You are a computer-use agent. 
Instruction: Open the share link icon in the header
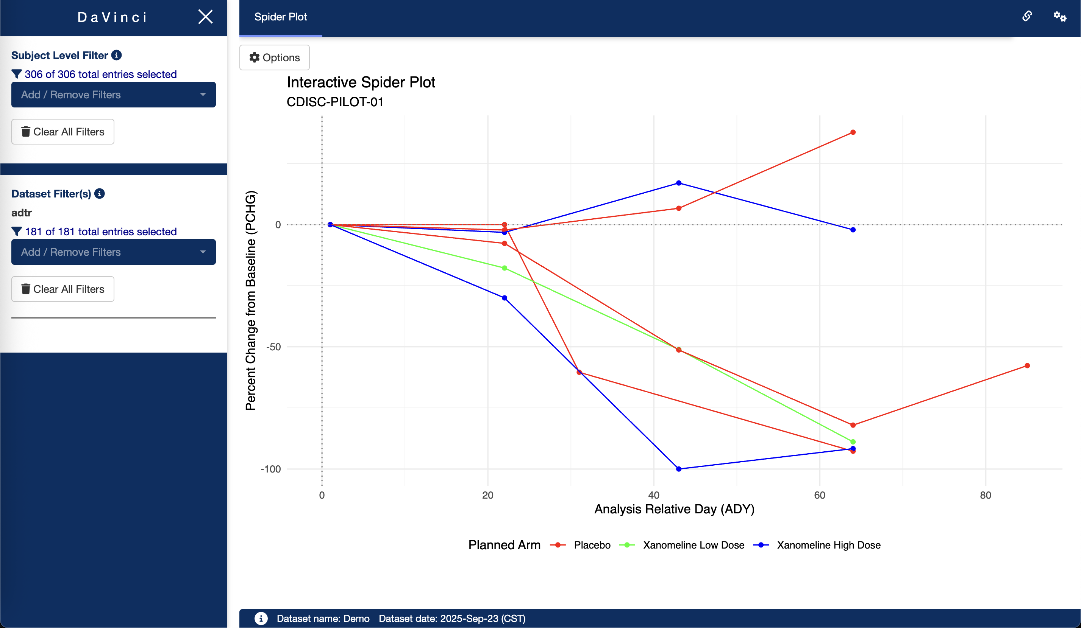pos(1027,16)
